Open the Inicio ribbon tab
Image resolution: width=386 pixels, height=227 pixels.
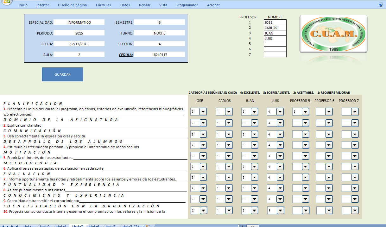23,5
